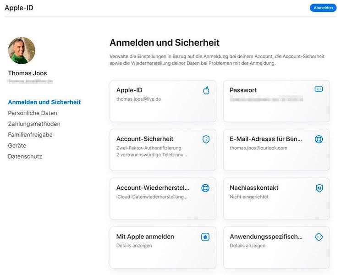Click the people shield icon in Nachlasskontakt card
Screen dimensions: 358x275
coord(319,188)
